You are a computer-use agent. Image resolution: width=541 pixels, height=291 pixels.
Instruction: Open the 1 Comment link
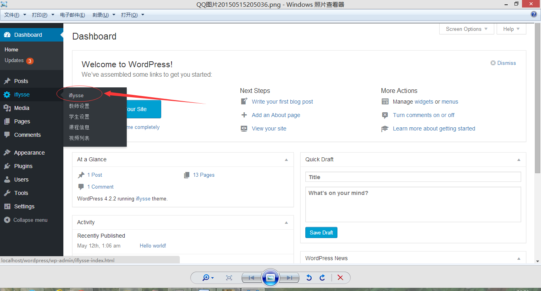(x=101, y=187)
